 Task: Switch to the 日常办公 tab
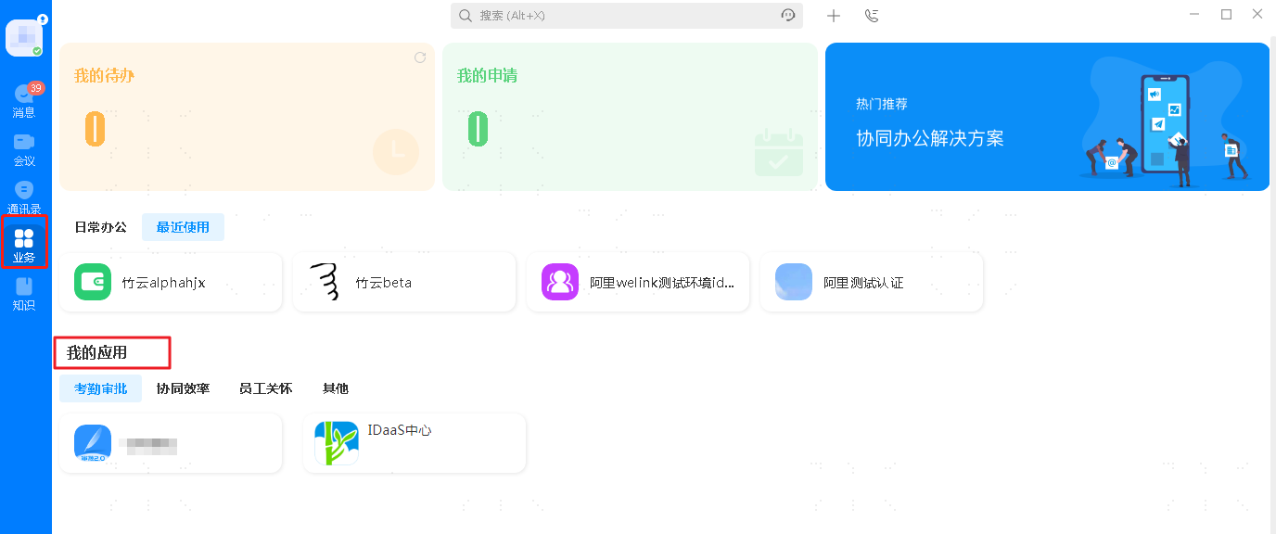[100, 227]
